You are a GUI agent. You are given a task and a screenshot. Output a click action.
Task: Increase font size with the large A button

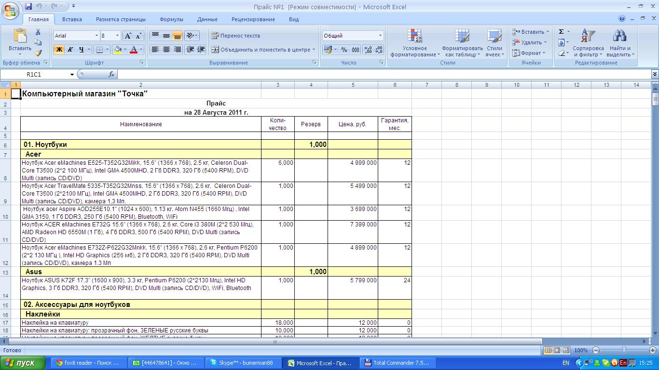pos(128,36)
